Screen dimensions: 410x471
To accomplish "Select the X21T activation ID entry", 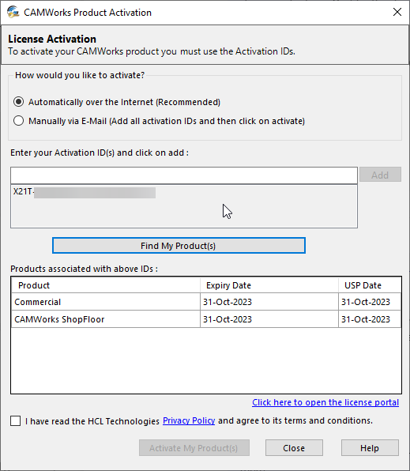I will point(85,192).
